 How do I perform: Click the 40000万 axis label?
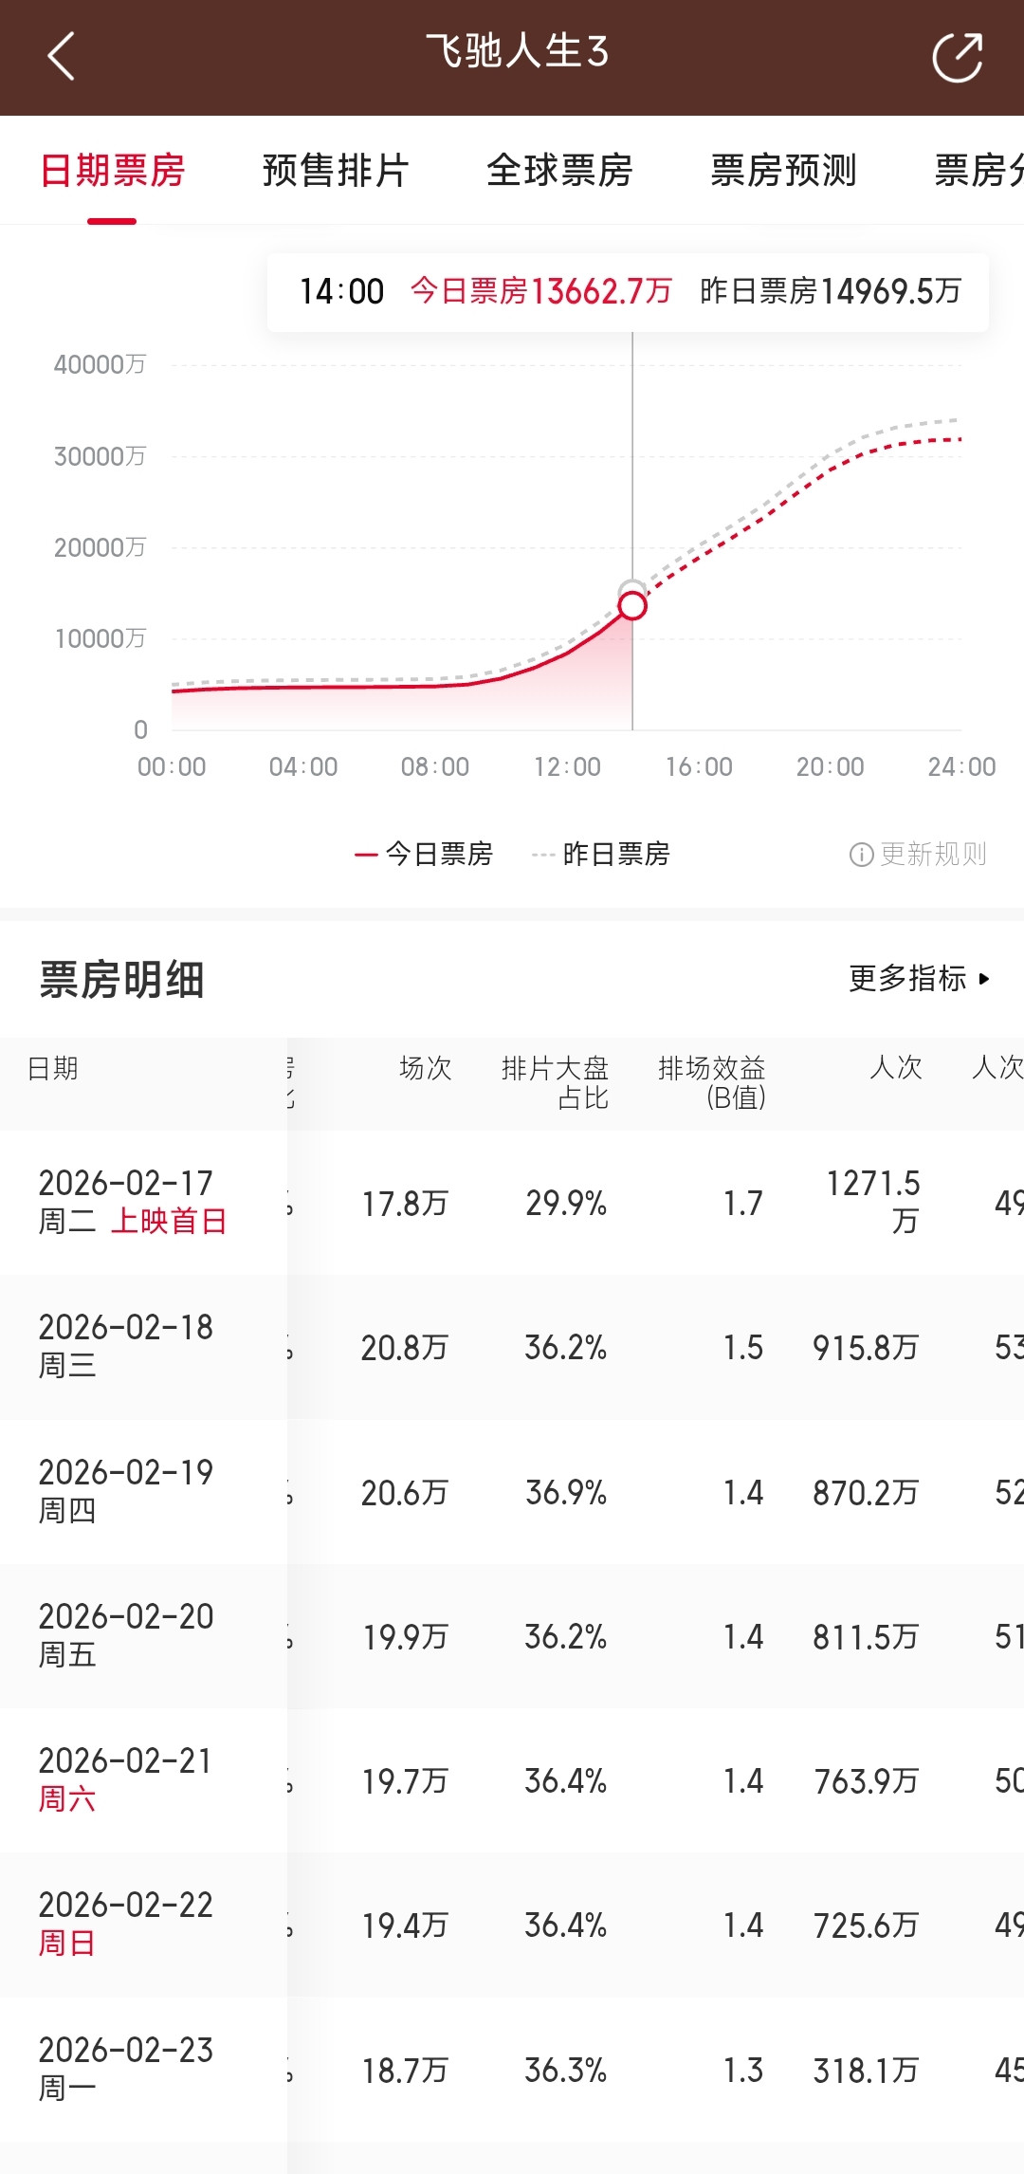coord(100,364)
